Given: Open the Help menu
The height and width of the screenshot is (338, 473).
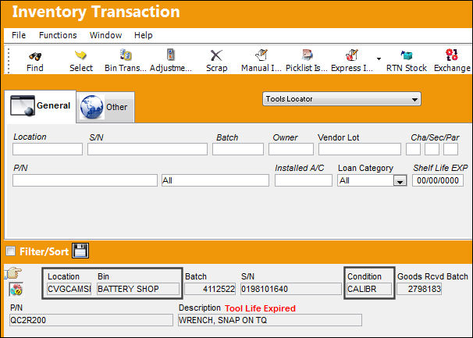Looking at the screenshot, I should [144, 35].
